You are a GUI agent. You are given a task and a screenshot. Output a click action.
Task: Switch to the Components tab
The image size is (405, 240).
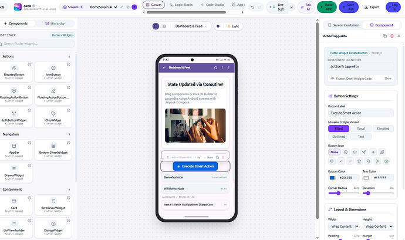[16, 23]
